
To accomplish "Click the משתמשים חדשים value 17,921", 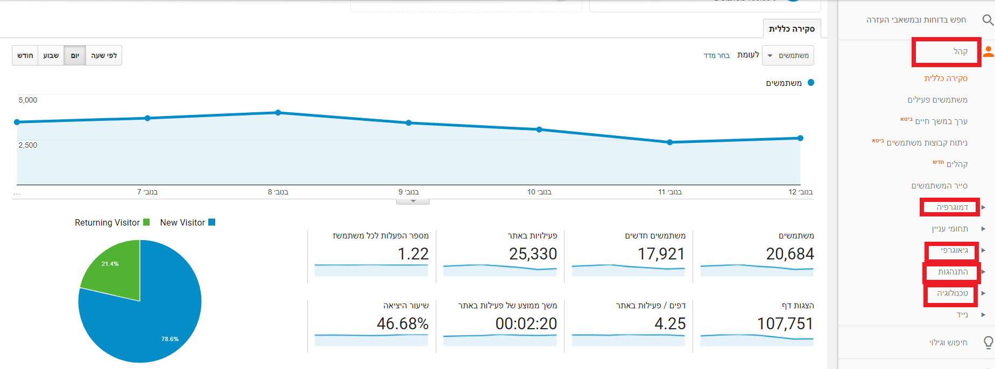I will pyautogui.click(x=661, y=254).
